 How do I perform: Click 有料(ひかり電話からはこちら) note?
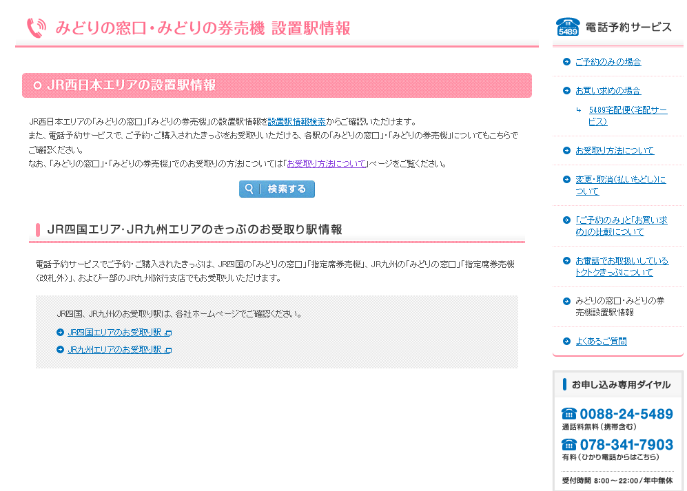click(x=611, y=457)
